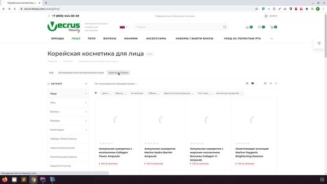
Task: Open the sort by popularity dropdown
Action: 115,84
